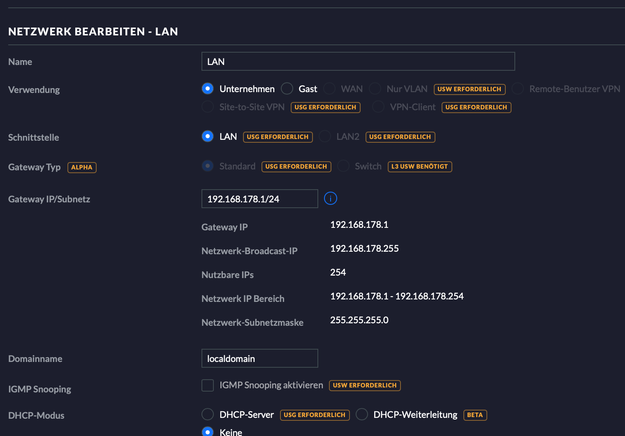Viewport: 625px width, 436px height.
Task: Select the DHCP-Weiterleitung mode radio button
Action: [362, 415]
